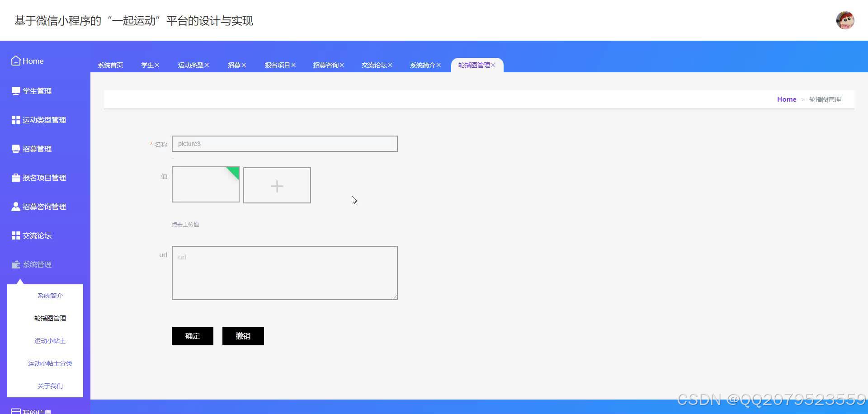Screen dimensions: 868x414
Task: Switch to the 运动类型 tab
Action: [x=190, y=65]
